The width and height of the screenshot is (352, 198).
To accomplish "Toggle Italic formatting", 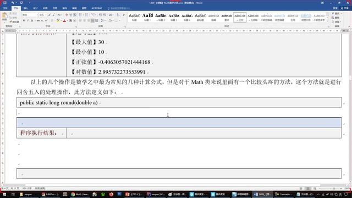I will (28, 21).
